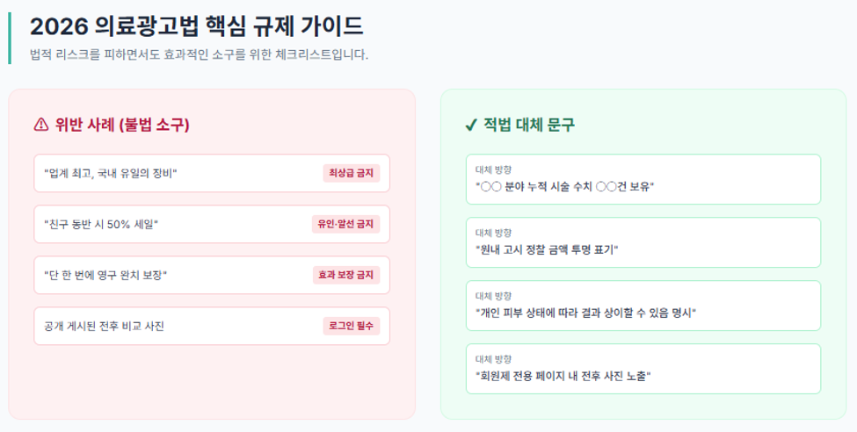Click the checklist subtitle text under the title
This screenshot has width=857, height=432.
[x=199, y=54]
